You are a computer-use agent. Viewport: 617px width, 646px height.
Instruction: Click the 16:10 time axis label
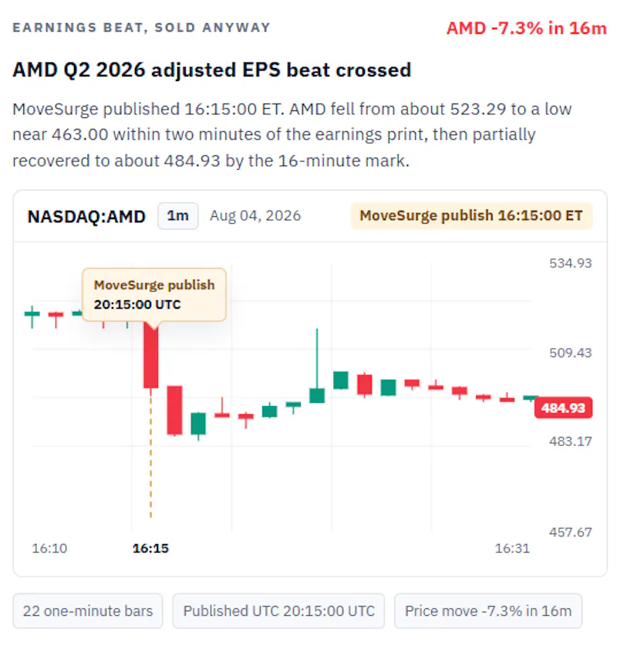click(x=49, y=548)
